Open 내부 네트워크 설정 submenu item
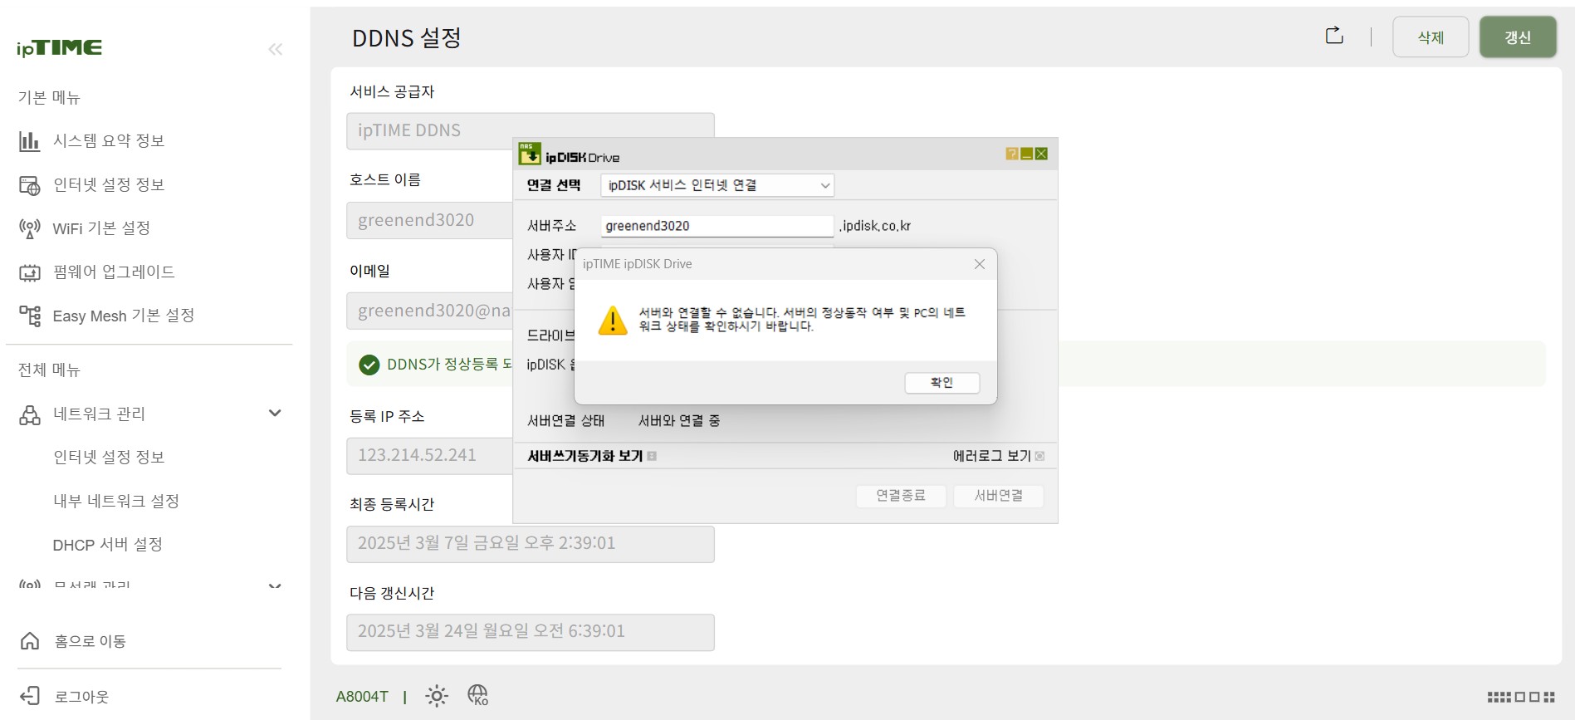 116,501
